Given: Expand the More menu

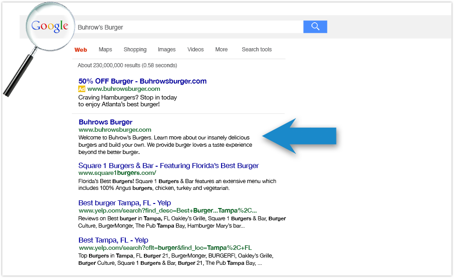Looking at the screenshot, I should coord(222,50).
